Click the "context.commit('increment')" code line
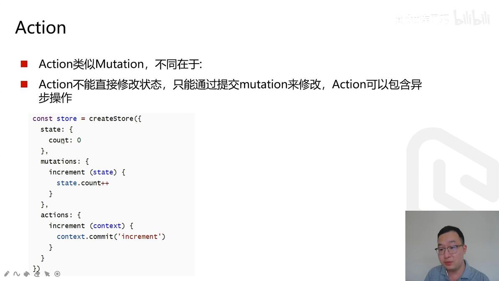 tap(111, 237)
